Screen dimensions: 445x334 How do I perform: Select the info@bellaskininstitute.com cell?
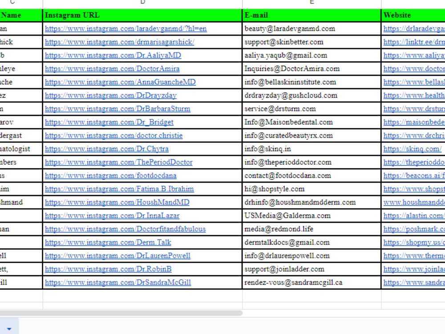point(311,82)
